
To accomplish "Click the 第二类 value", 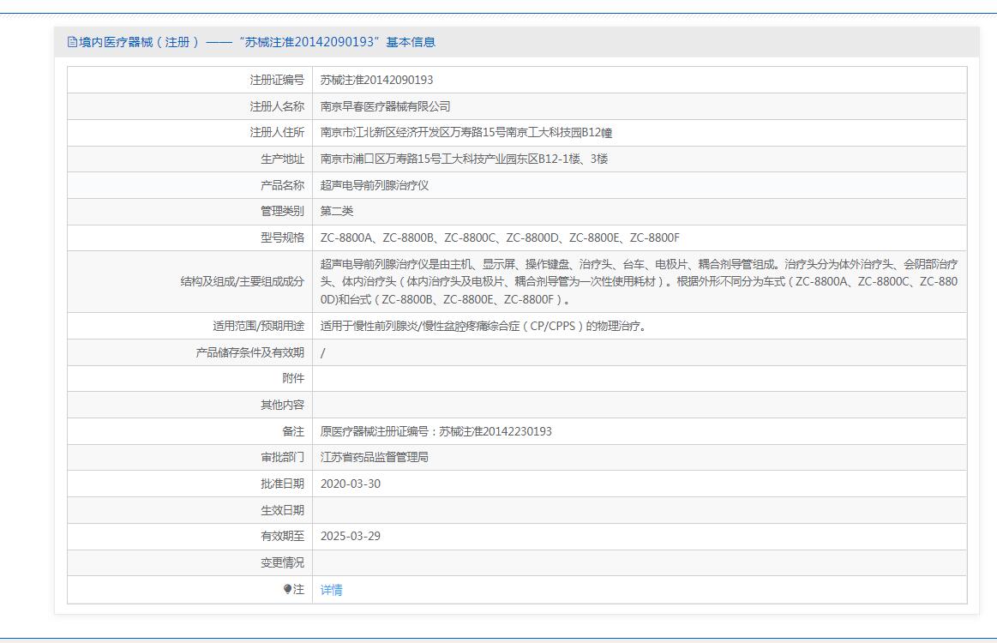I will click(x=336, y=211).
